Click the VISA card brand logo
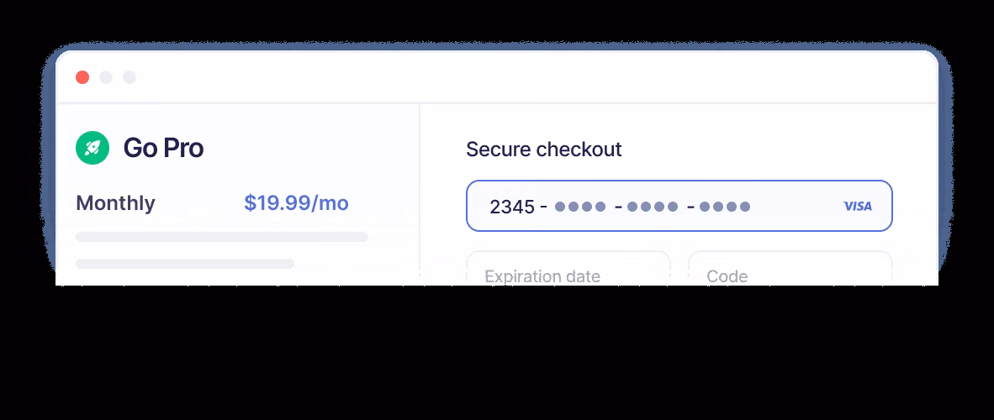Viewport: 994px width, 420px height. (x=857, y=206)
